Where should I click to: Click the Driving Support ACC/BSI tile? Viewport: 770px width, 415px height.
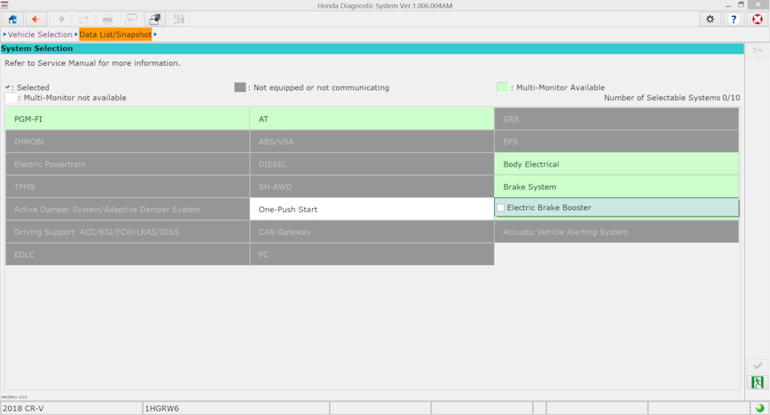(128, 232)
